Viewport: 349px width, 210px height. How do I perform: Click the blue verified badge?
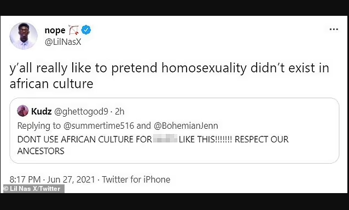86,30
